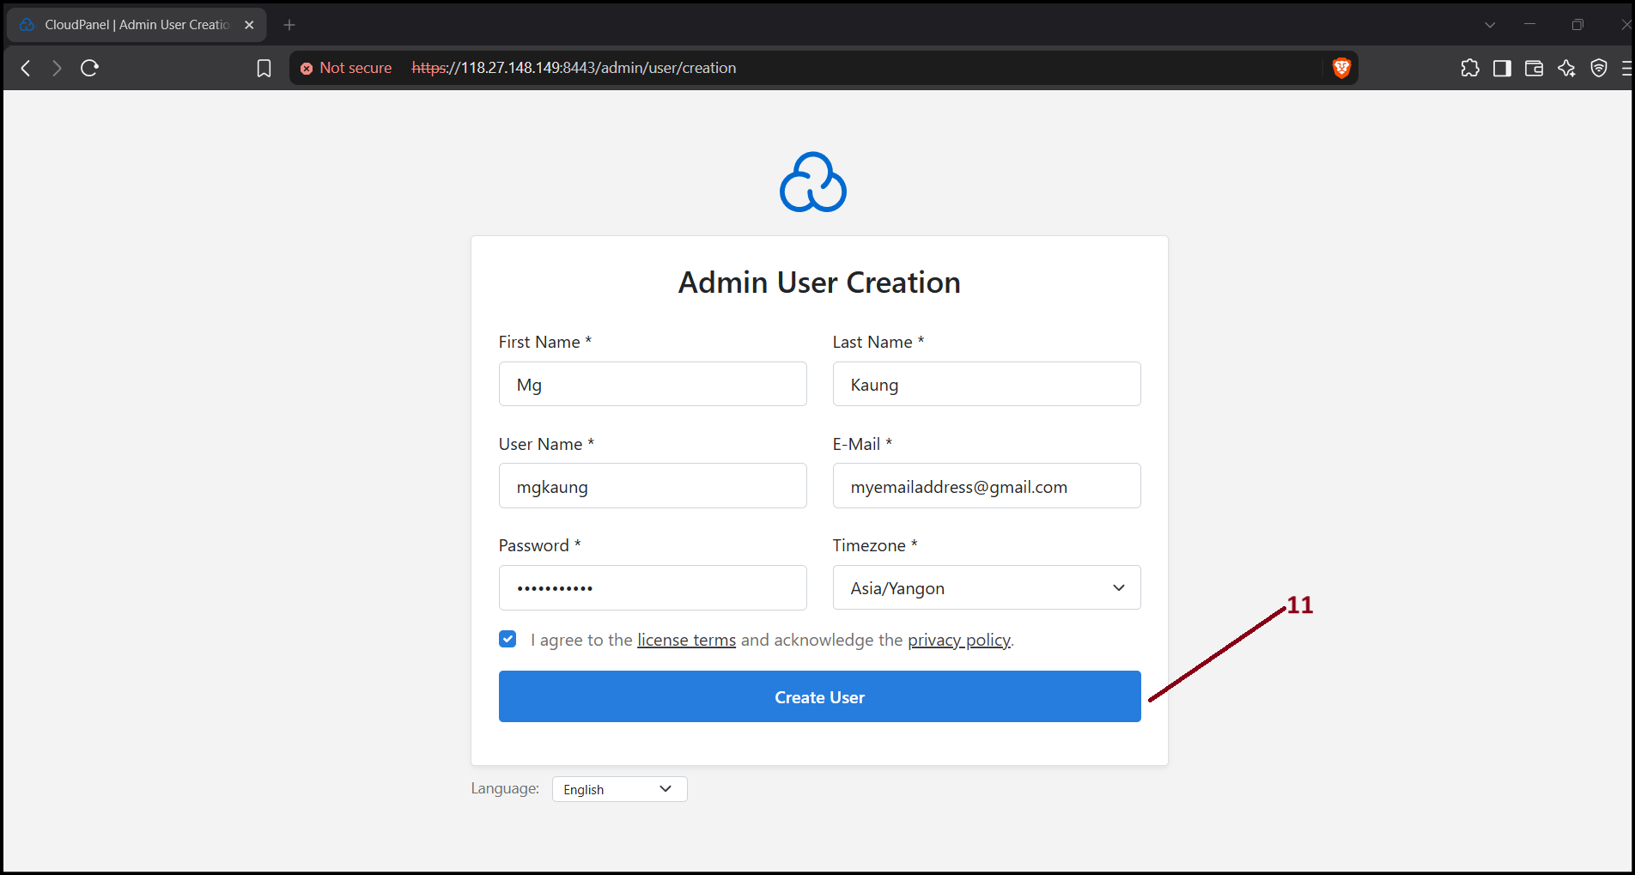Screen dimensions: 1635x875
Task: Click the Brave Shields lion icon
Action: (1341, 68)
